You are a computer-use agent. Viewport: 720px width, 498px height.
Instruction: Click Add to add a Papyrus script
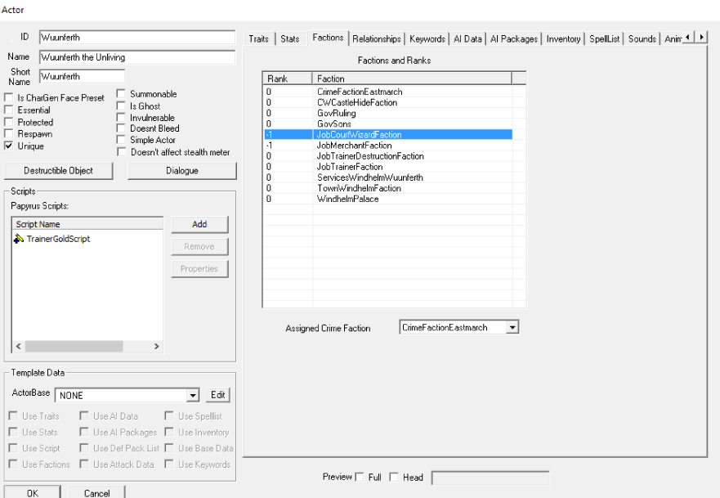point(199,224)
